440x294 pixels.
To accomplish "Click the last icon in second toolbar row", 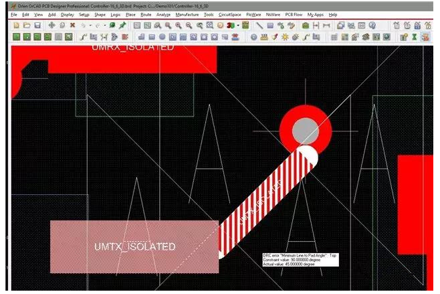I will [x=425, y=37].
